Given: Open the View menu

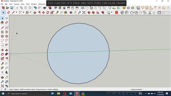Looking at the screenshot, I should (x=11, y=4).
